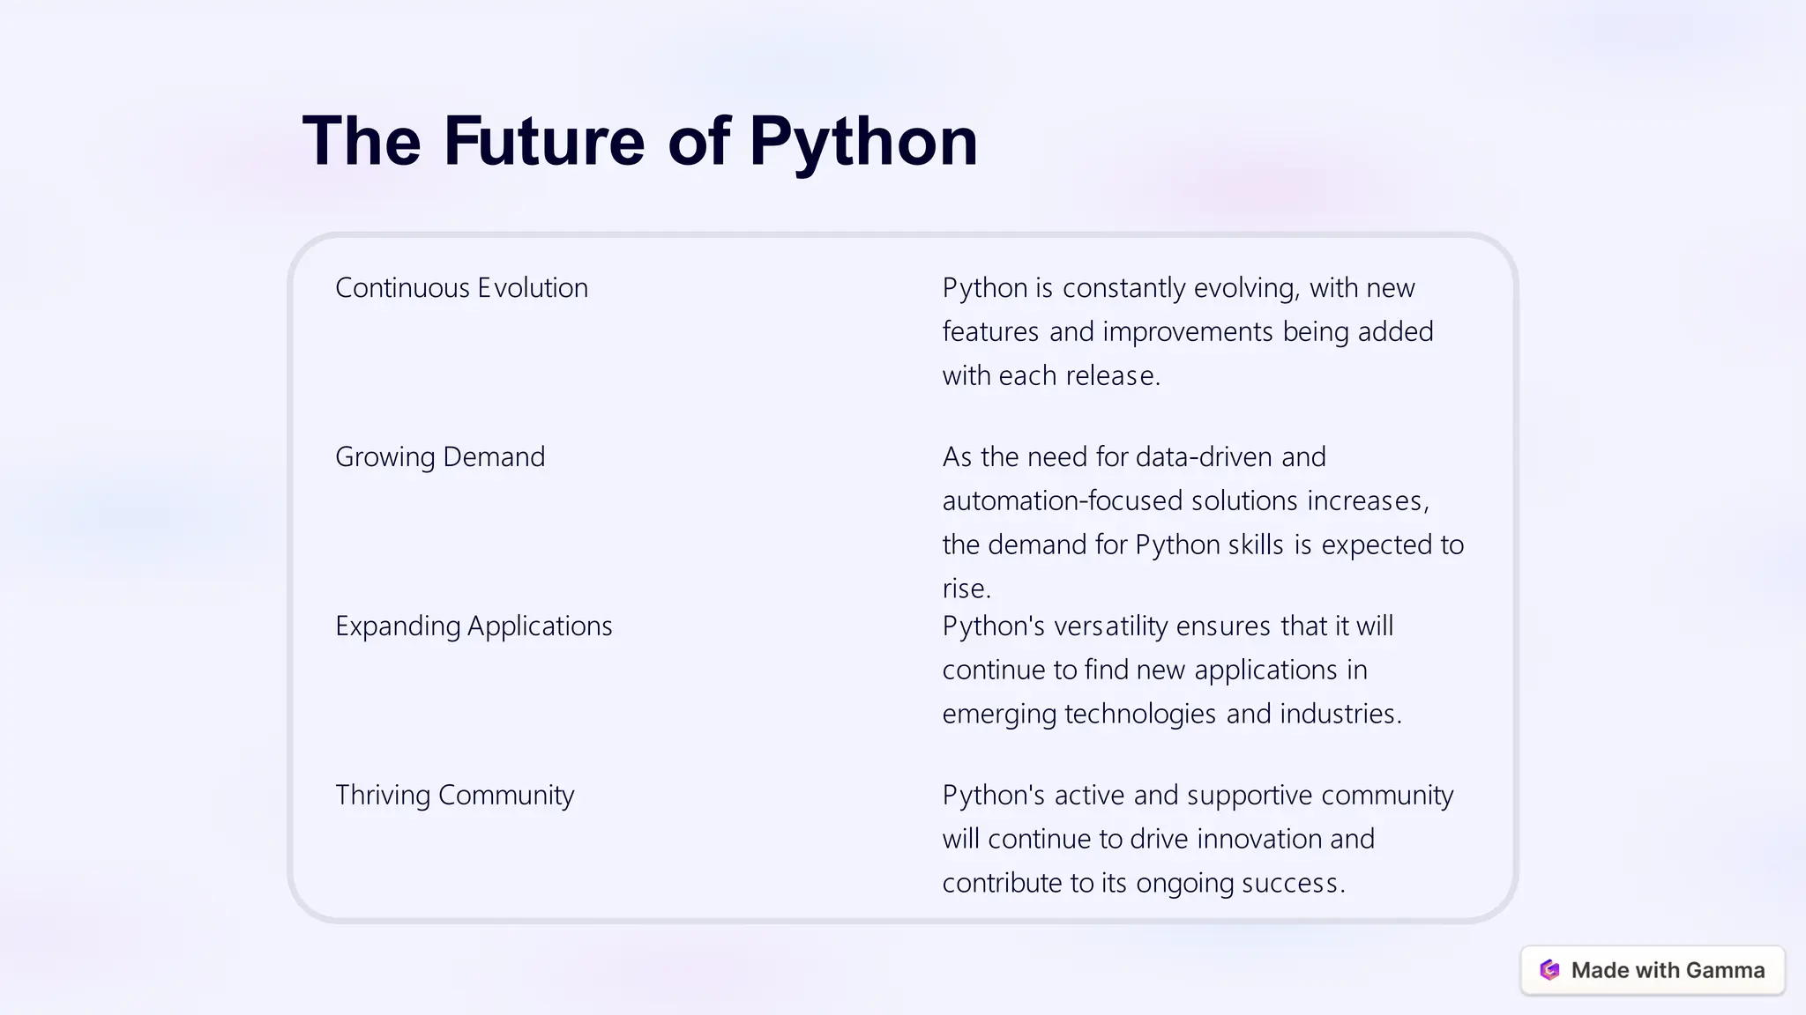The height and width of the screenshot is (1015, 1806).
Task: Click 'with each release.' text line
Action: click(1051, 376)
